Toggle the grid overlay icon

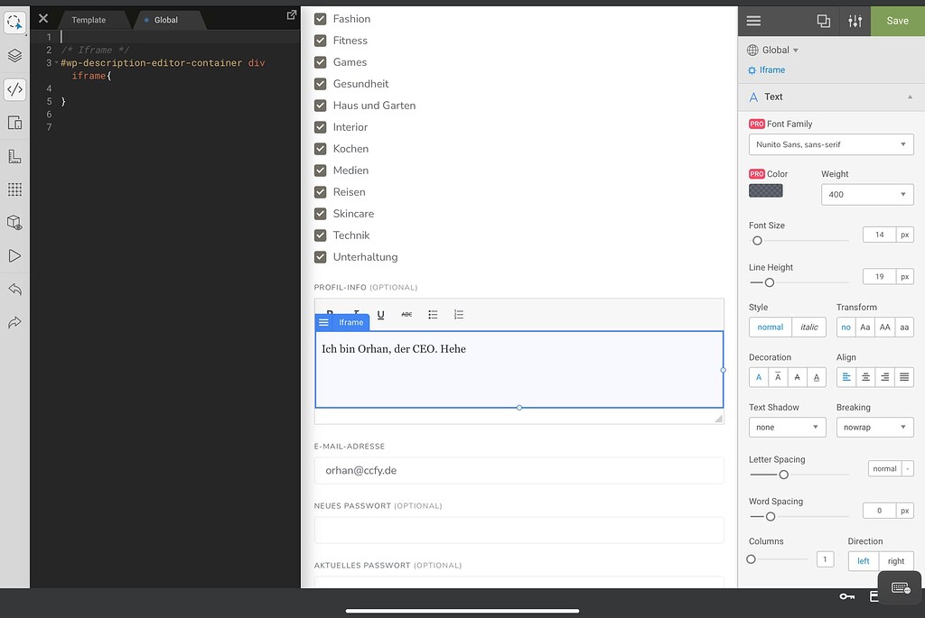pyautogui.click(x=14, y=189)
